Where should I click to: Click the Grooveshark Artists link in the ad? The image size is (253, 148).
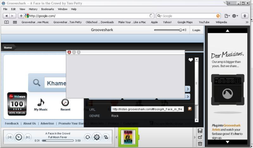(x=226, y=127)
